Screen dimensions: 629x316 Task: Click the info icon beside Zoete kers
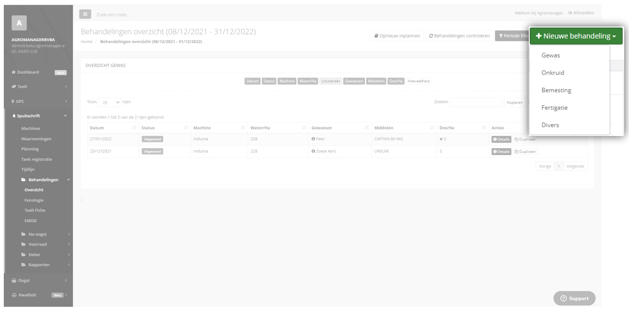coord(313,151)
